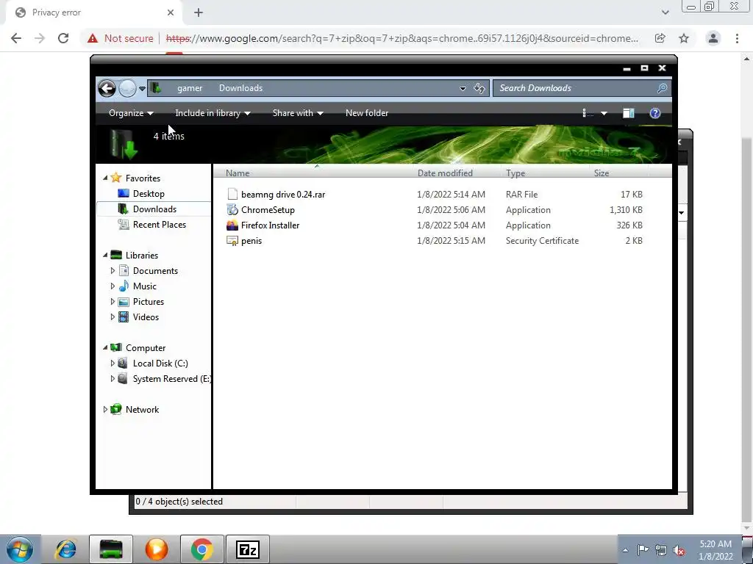This screenshot has width=753, height=564.
Task: Expand the Videos library
Action: [x=113, y=317]
